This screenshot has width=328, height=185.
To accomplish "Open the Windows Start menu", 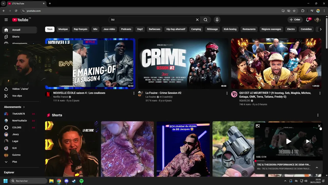I will tap(5, 181).
